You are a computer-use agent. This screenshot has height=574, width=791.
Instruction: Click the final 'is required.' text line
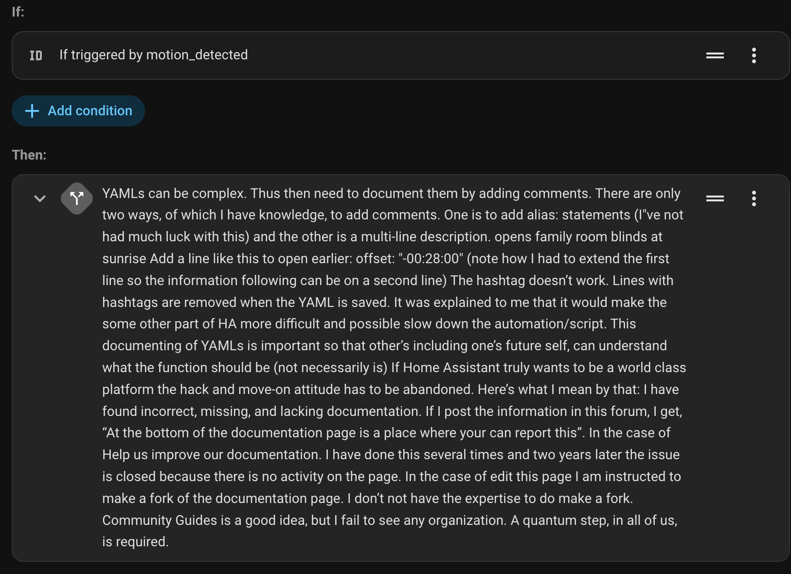[x=135, y=542]
